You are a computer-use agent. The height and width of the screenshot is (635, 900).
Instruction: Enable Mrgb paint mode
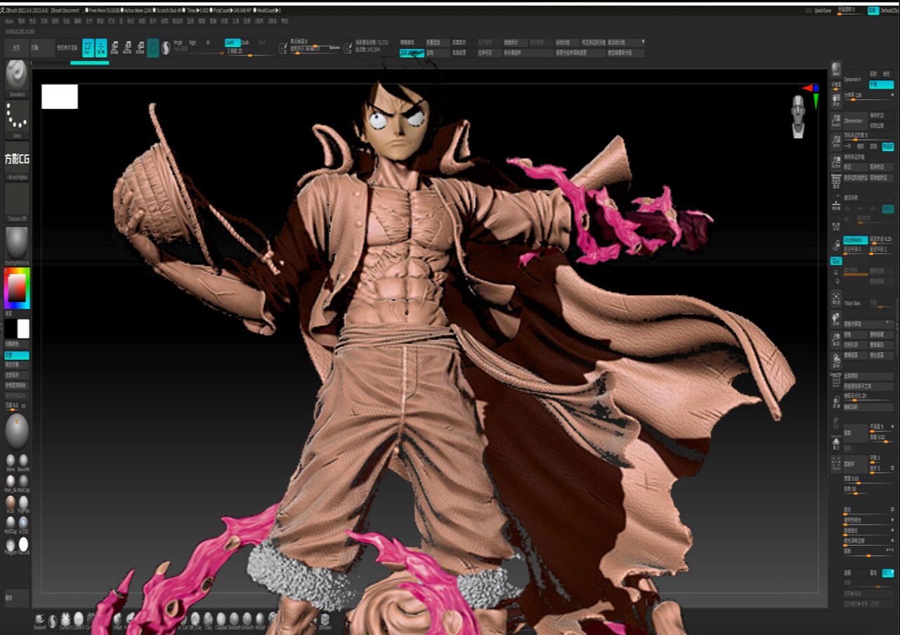pos(178,42)
